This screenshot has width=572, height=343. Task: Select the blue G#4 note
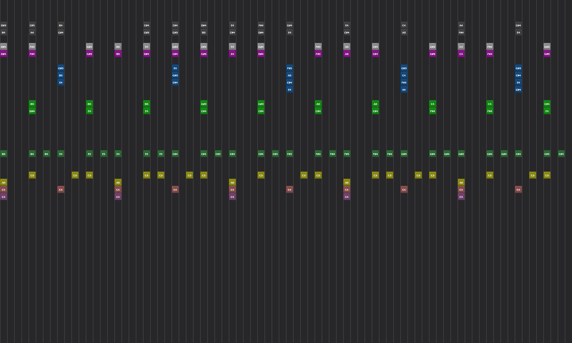[x=518, y=90]
